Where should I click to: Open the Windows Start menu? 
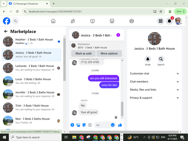[x=5, y=137]
